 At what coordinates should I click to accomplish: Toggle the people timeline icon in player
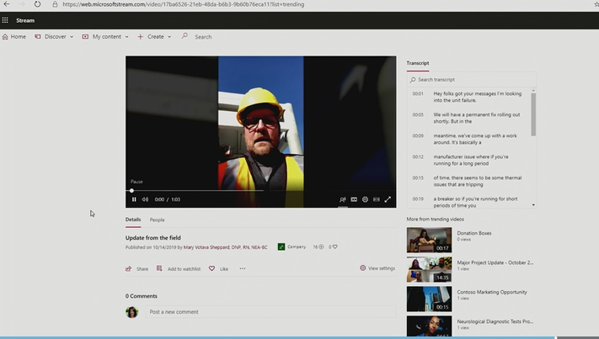tap(343, 199)
